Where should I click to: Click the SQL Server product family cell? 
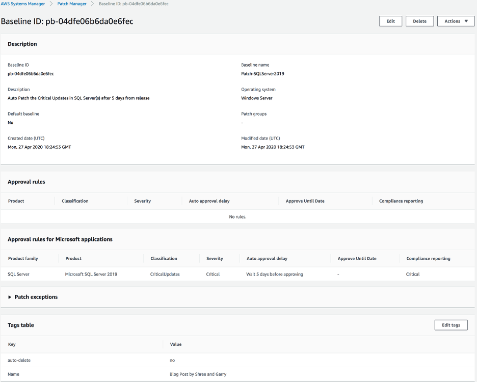[20, 274]
